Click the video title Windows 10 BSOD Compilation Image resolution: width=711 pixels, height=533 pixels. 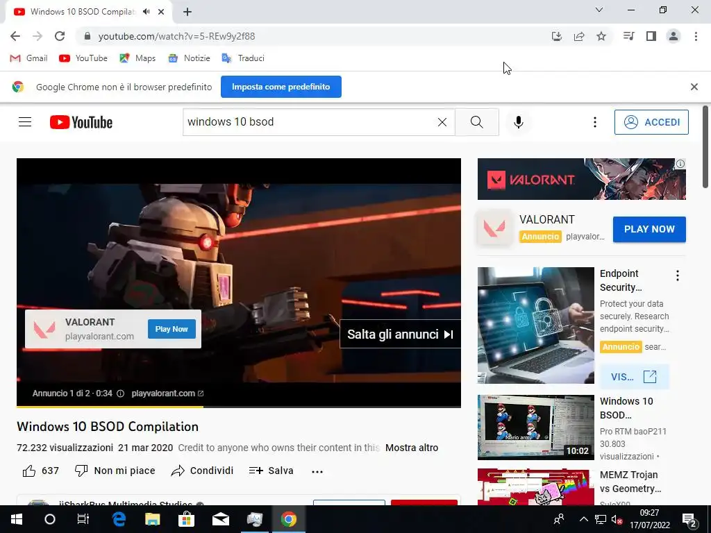108,427
